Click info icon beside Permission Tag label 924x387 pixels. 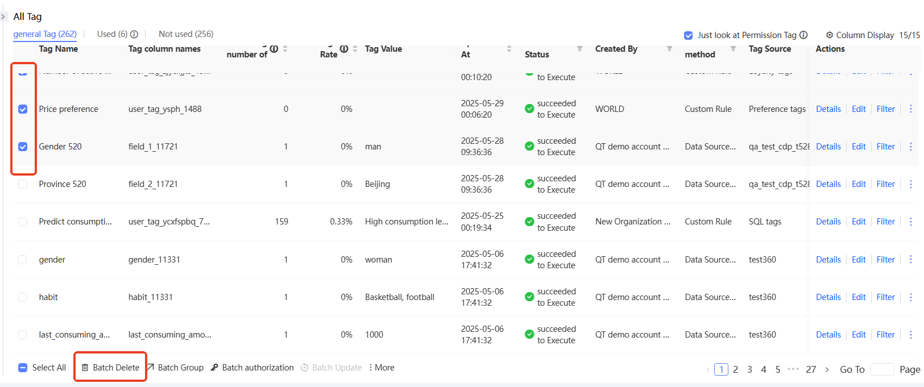[803, 35]
